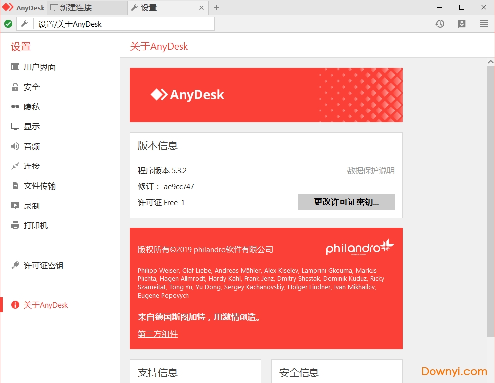495x383 pixels.
Task: Click the AnyDesk home tab
Action: pos(24,7)
